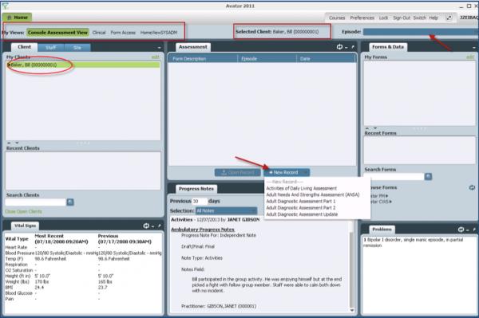Open the Preferences menu item

point(362,18)
